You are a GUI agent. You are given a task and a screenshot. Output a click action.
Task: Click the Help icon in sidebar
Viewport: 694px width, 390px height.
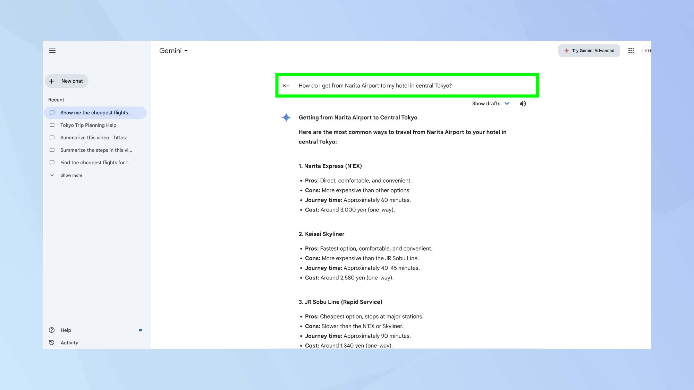coord(52,330)
